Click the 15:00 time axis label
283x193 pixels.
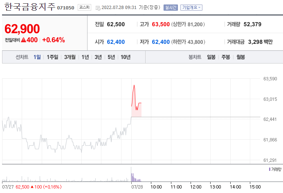tap(255, 187)
